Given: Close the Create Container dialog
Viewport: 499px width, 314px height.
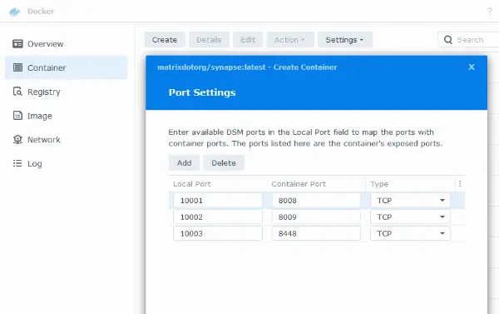Looking at the screenshot, I should point(472,67).
